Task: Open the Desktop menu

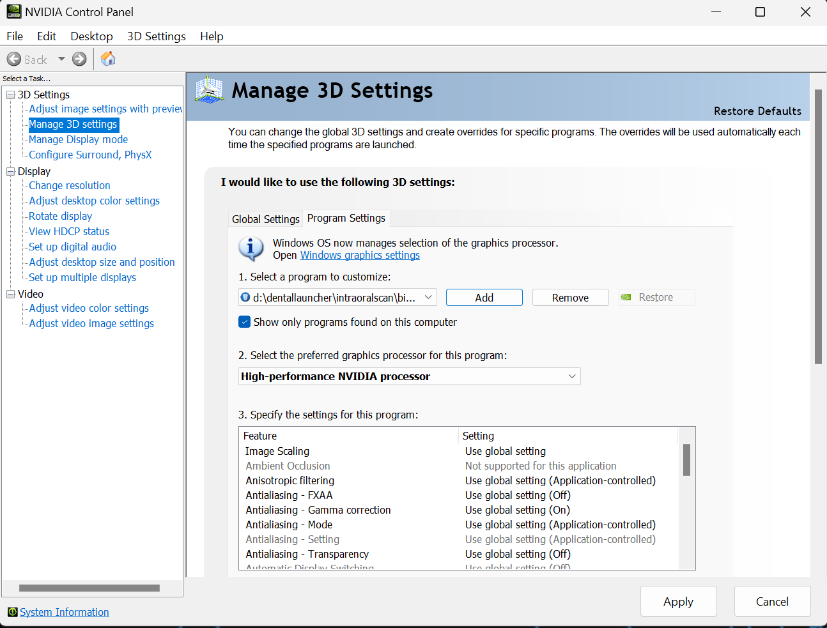Action: click(91, 36)
